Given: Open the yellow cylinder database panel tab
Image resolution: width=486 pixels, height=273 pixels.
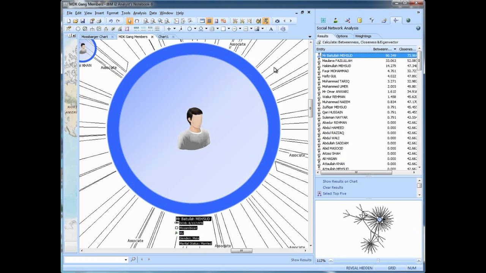Looking at the screenshot, I should click(x=360, y=20).
